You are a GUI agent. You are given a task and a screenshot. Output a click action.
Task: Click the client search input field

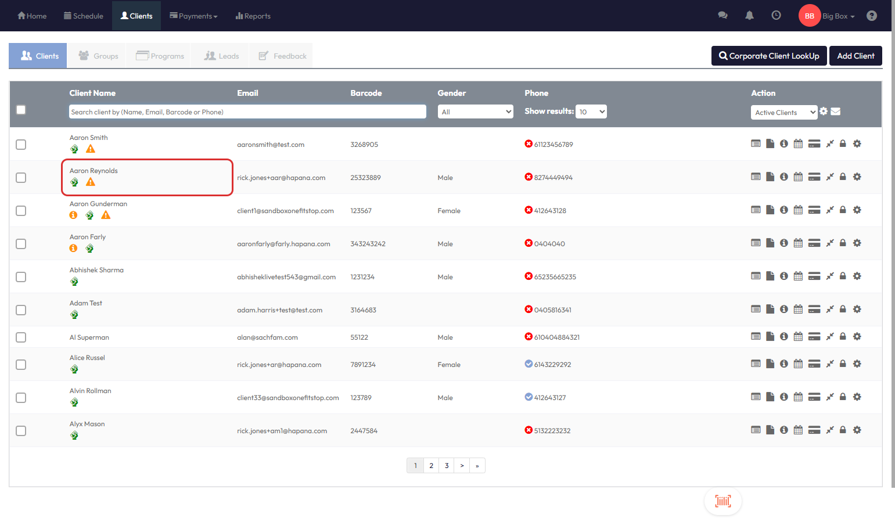tap(247, 112)
